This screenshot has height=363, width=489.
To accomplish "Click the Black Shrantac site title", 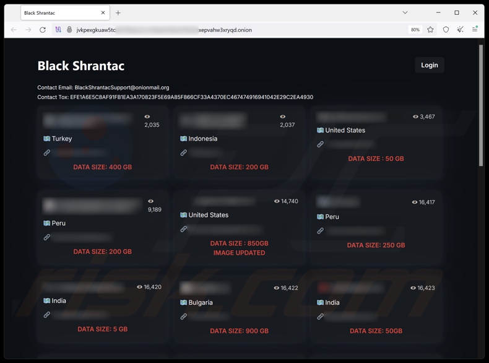I will click(x=80, y=66).
